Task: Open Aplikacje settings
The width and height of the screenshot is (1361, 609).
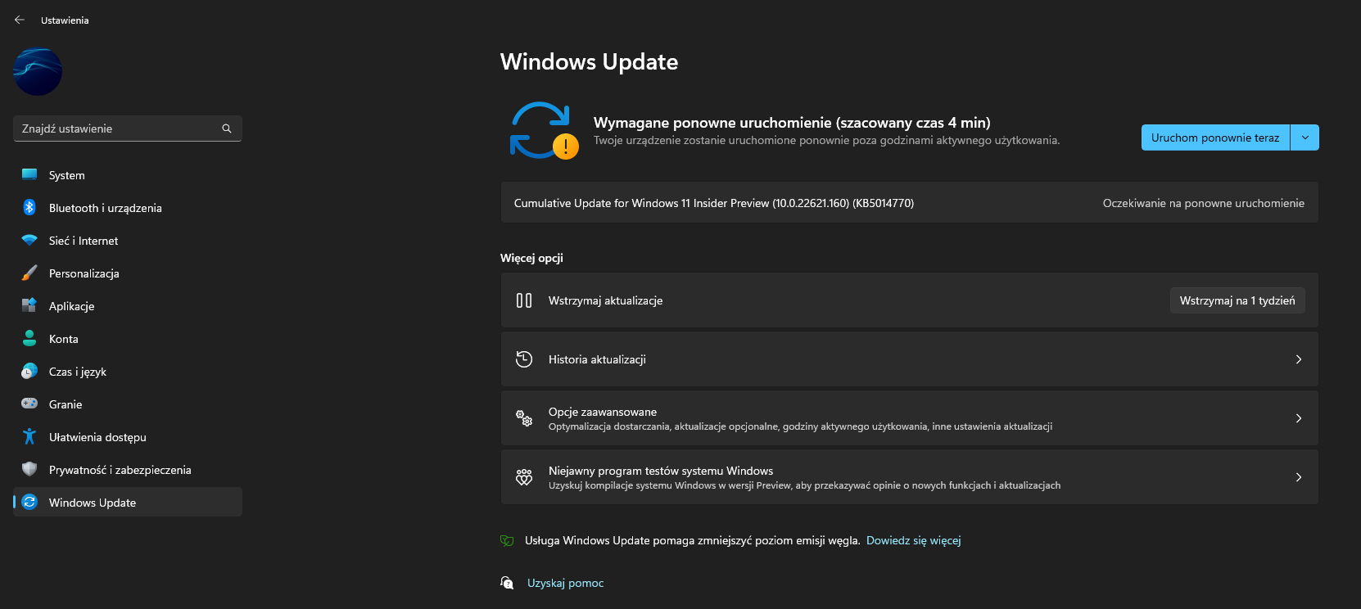Action: (127, 306)
